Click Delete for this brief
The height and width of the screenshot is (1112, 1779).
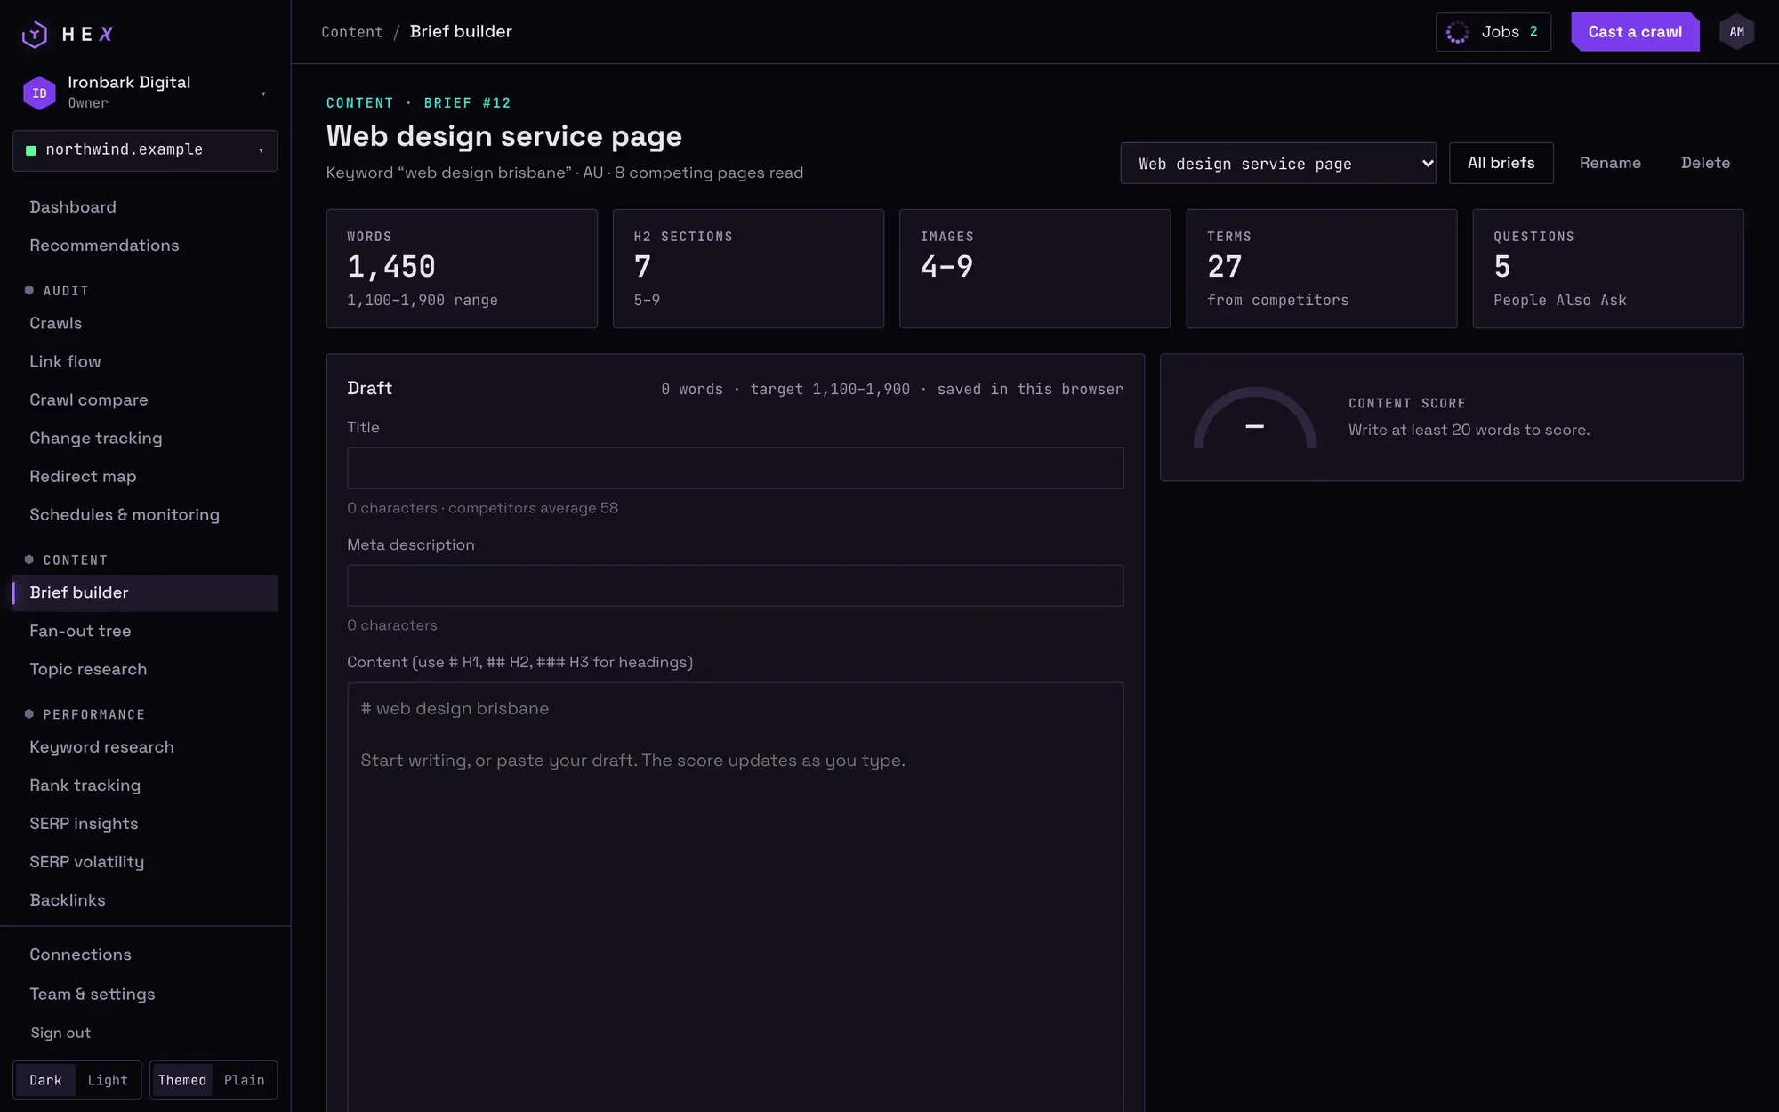1705,163
